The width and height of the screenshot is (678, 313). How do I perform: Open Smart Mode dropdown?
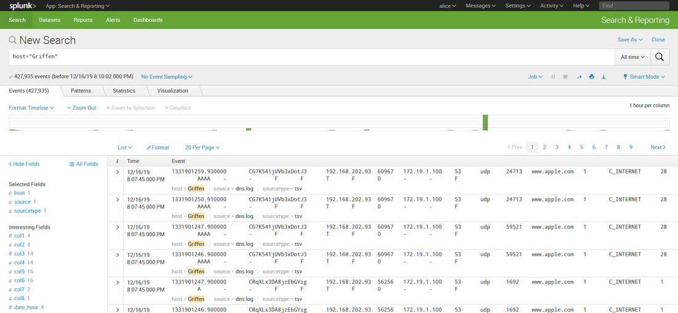coord(643,76)
